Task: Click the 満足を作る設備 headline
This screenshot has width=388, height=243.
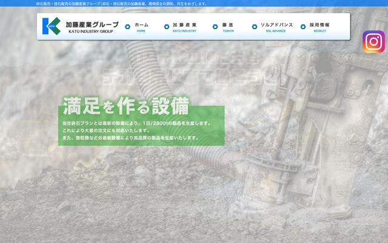Action: pos(126,106)
